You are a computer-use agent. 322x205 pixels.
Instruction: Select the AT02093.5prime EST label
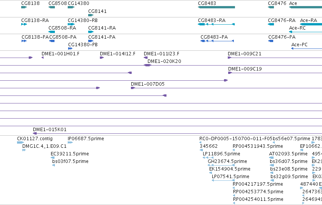point(288,154)
